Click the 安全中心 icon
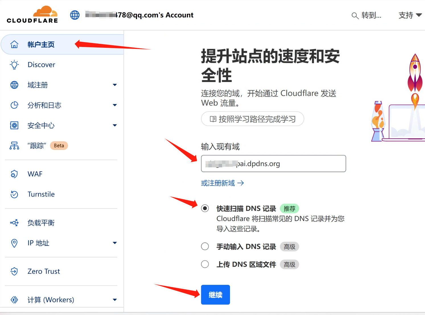Image resolution: width=425 pixels, height=315 pixels. click(14, 125)
